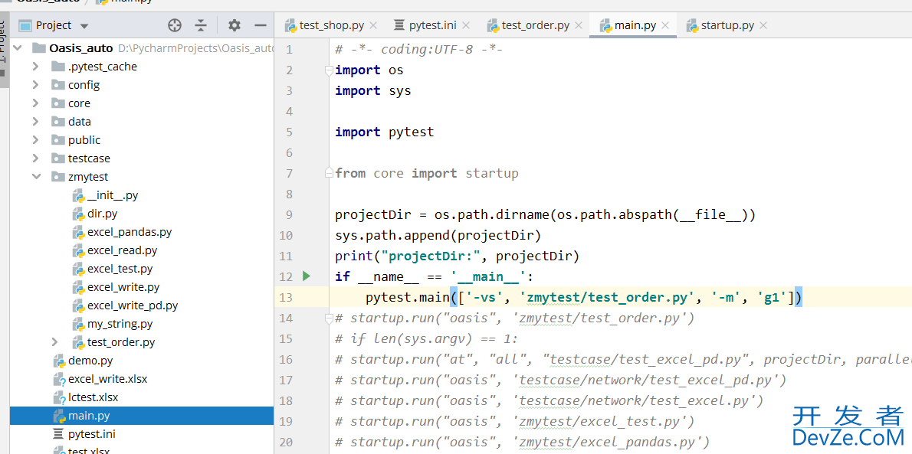Click the locate/scroll-from-source target icon

tap(175, 25)
